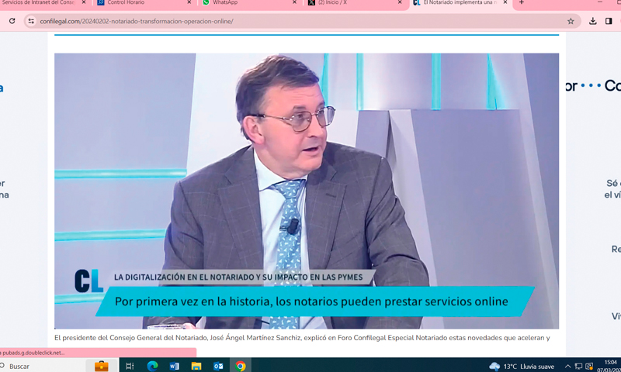
Task: Click the video image of the notary interview
Action: 306,190
